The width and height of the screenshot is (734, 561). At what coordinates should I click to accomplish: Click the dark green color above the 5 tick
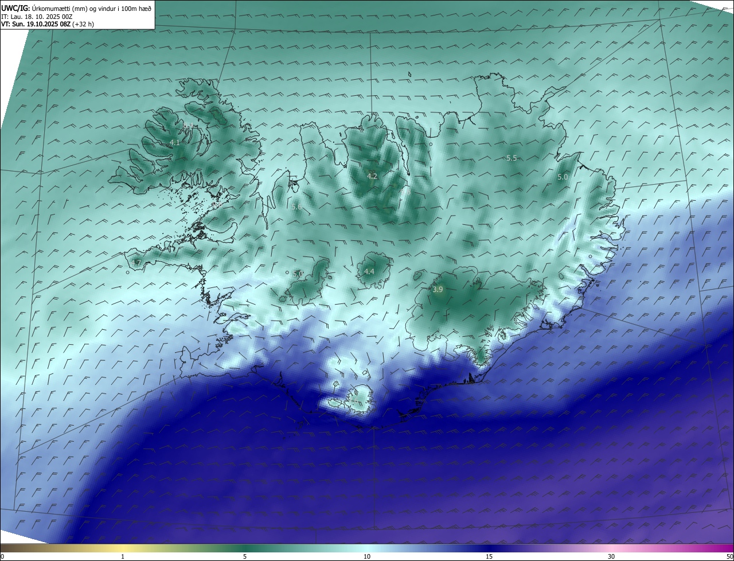(245, 548)
